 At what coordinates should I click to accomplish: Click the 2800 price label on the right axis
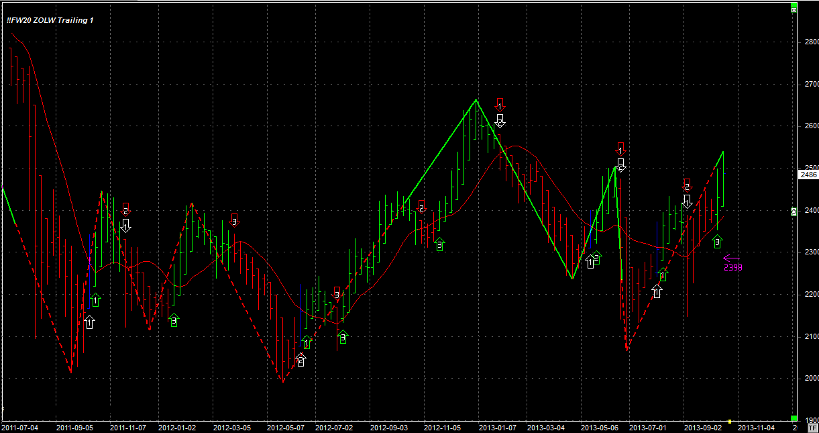810,42
